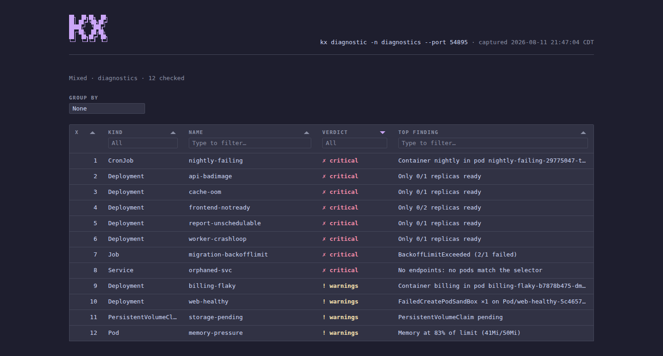
Task: Sort by the TOP FINDING column arrow
Action: (583, 133)
